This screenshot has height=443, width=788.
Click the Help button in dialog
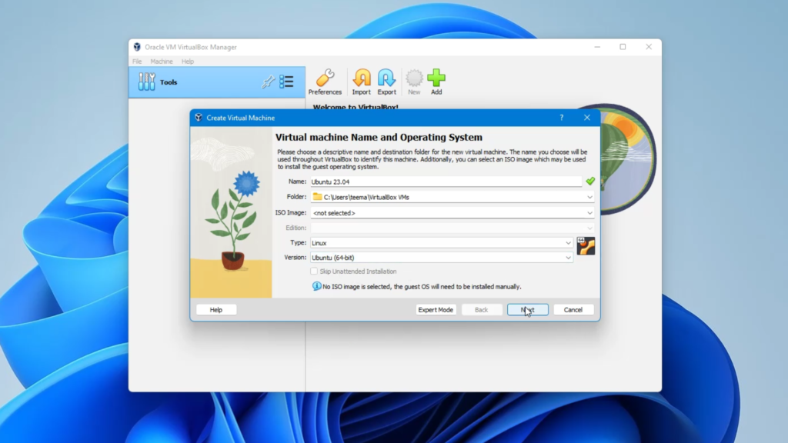point(216,310)
